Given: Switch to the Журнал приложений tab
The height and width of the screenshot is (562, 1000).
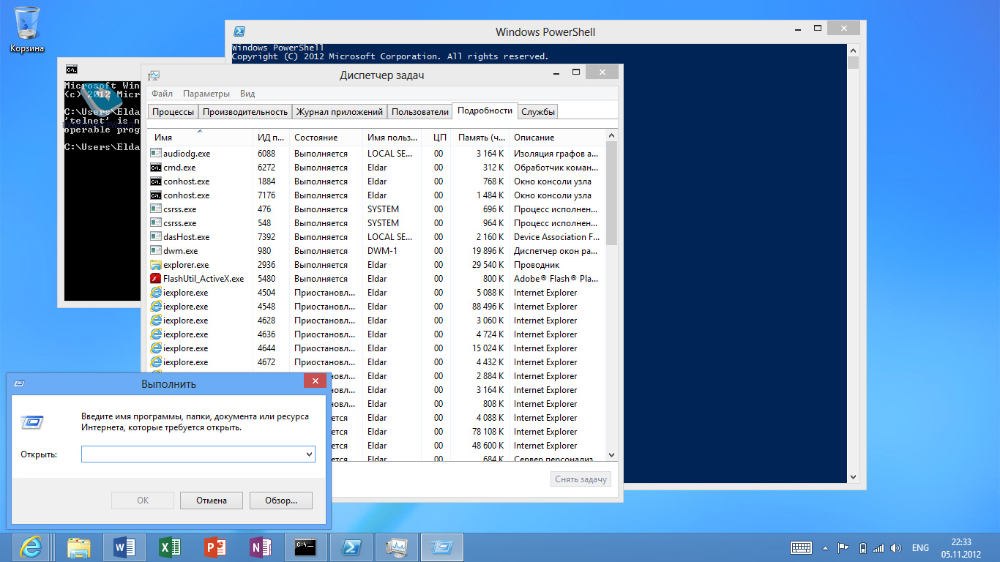Looking at the screenshot, I should click(x=340, y=112).
